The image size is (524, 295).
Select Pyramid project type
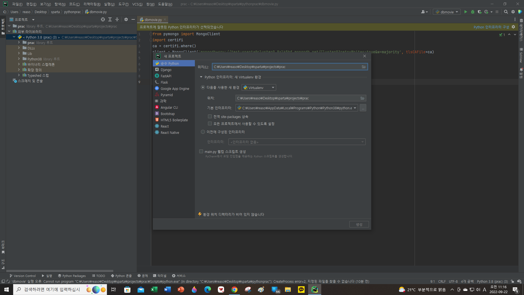point(166,95)
